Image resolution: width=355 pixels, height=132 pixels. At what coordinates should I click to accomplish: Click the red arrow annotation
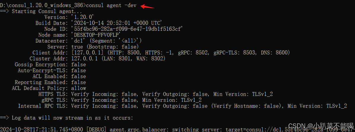148,6
